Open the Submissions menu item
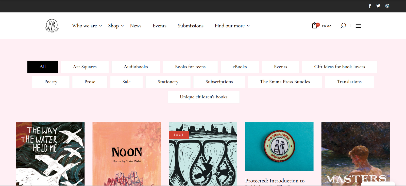The height and width of the screenshot is (186, 406). coord(191,26)
